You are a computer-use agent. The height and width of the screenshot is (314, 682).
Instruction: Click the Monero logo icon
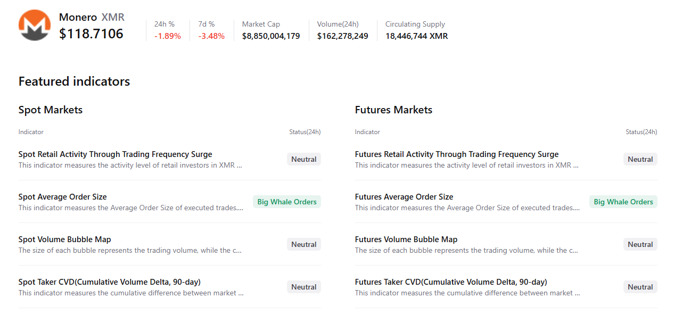coord(34,26)
